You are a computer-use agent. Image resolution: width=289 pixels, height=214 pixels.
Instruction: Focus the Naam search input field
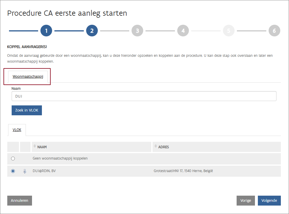point(144,96)
